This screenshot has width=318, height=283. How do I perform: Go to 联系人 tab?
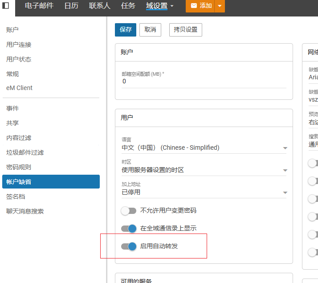point(100,5)
